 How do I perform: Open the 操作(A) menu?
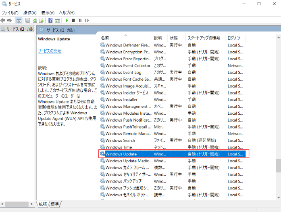(x=30, y=13)
